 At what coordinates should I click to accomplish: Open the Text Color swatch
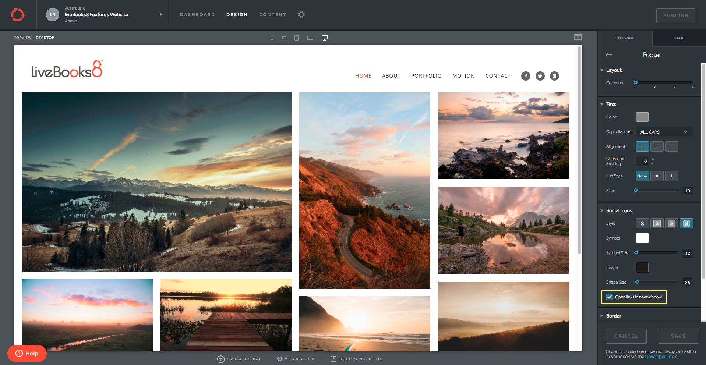pyautogui.click(x=642, y=117)
